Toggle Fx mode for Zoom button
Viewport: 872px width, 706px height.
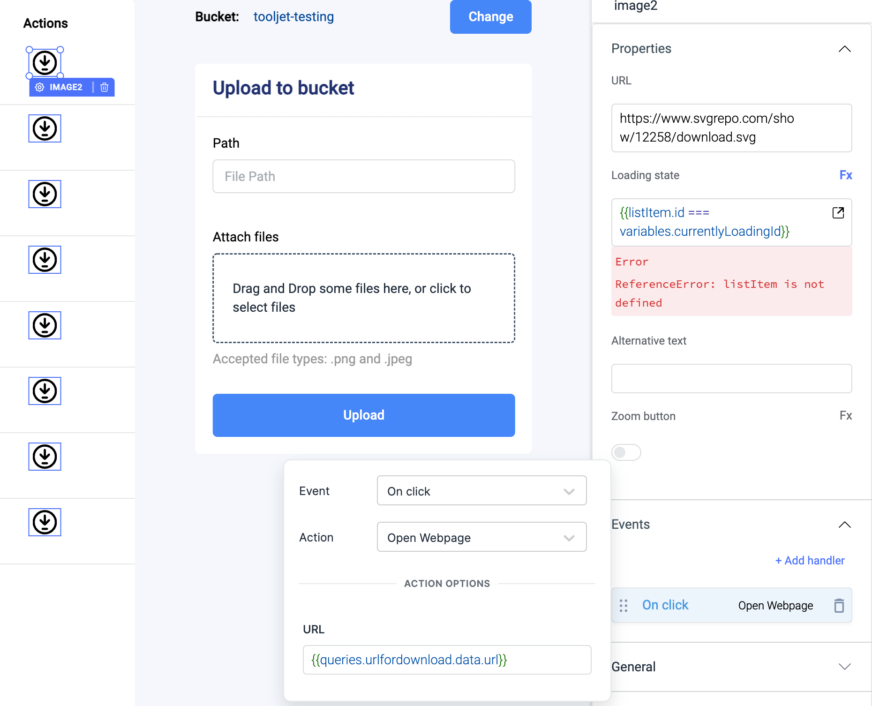point(845,416)
